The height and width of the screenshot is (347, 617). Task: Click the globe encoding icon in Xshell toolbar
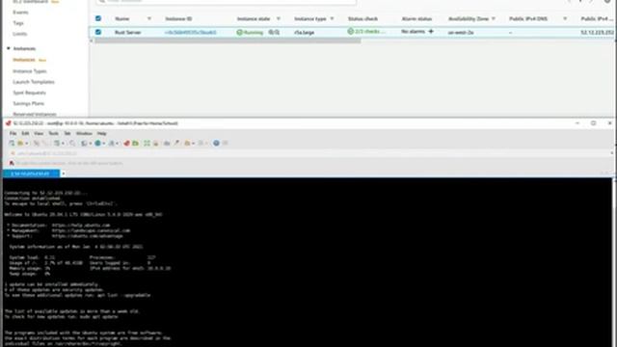(x=97, y=144)
